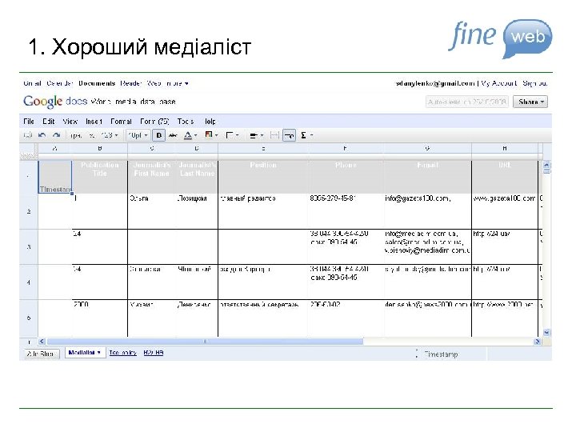Select cell with phone 206-50-02

(x=346, y=318)
